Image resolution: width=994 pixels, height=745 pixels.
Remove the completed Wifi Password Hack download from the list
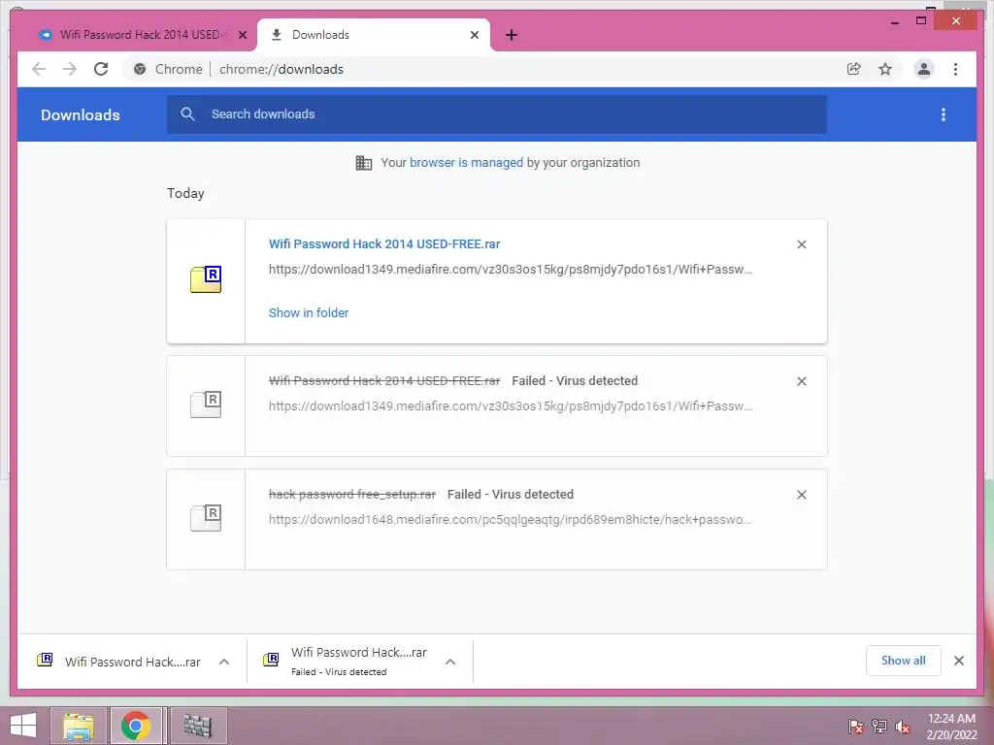tap(801, 244)
